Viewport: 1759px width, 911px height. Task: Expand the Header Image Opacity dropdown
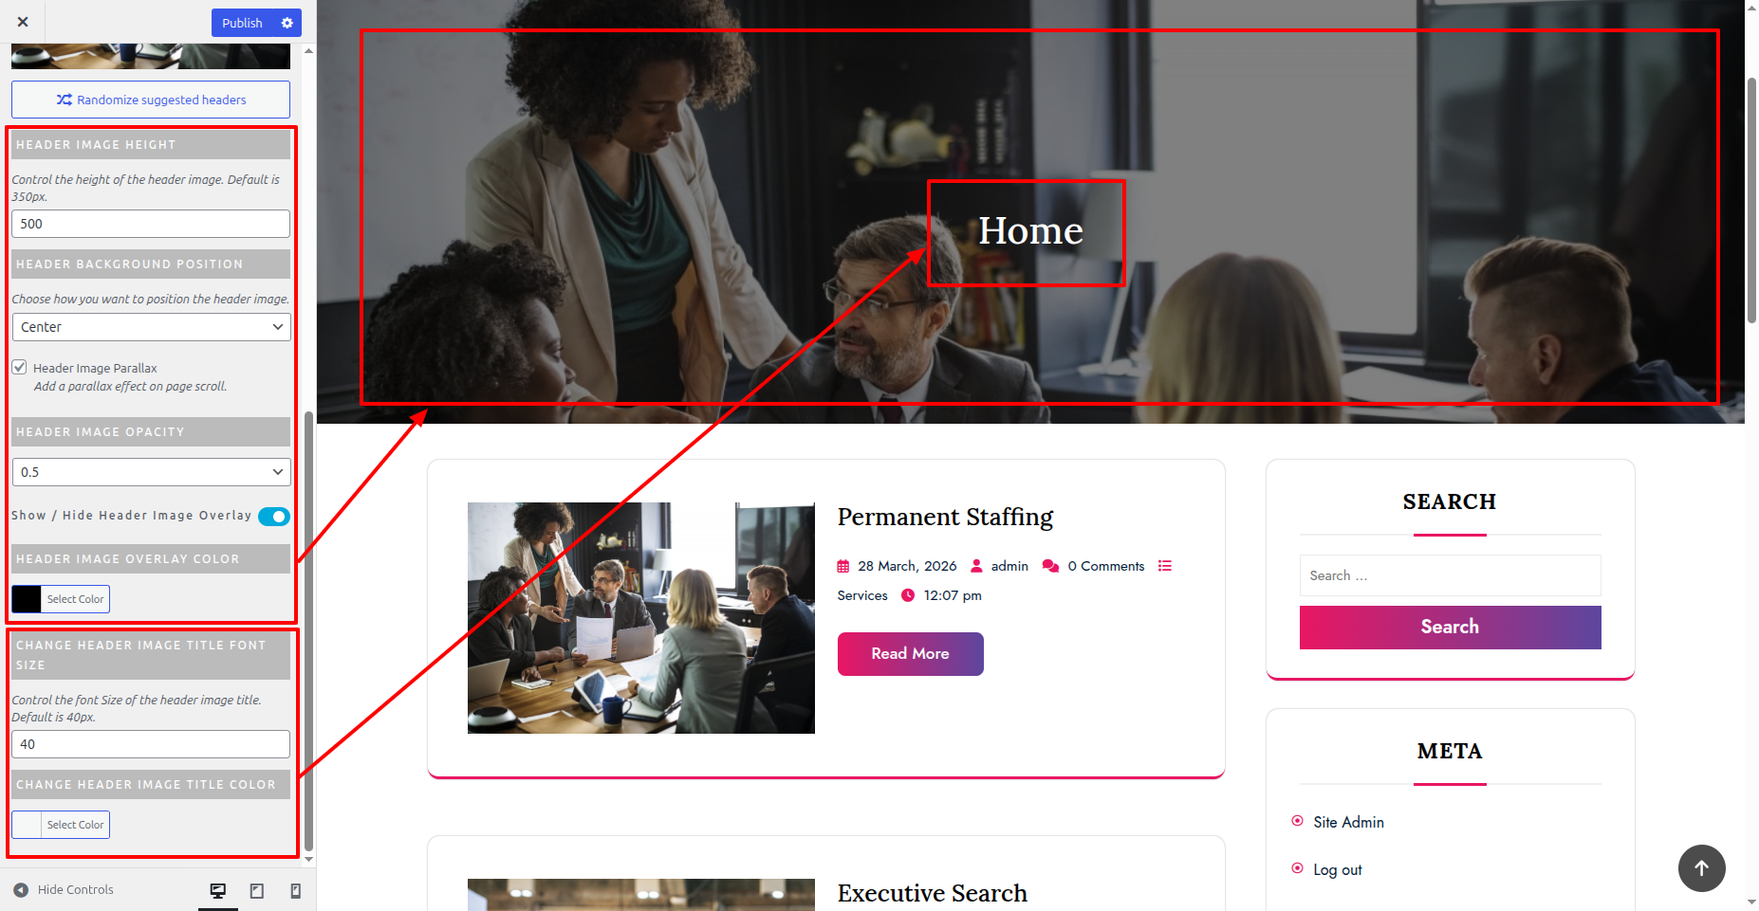(151, 472)
